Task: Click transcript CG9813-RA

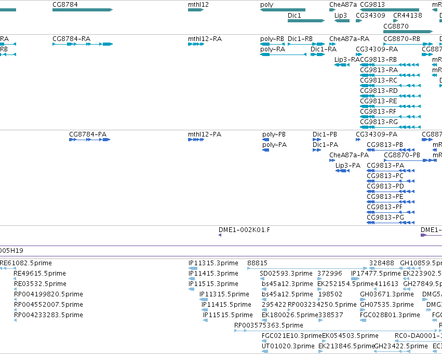Action: [390, 75]
